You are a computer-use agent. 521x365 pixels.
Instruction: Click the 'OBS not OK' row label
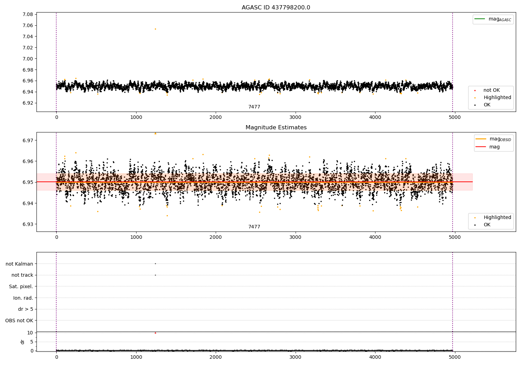pos(19,321)
